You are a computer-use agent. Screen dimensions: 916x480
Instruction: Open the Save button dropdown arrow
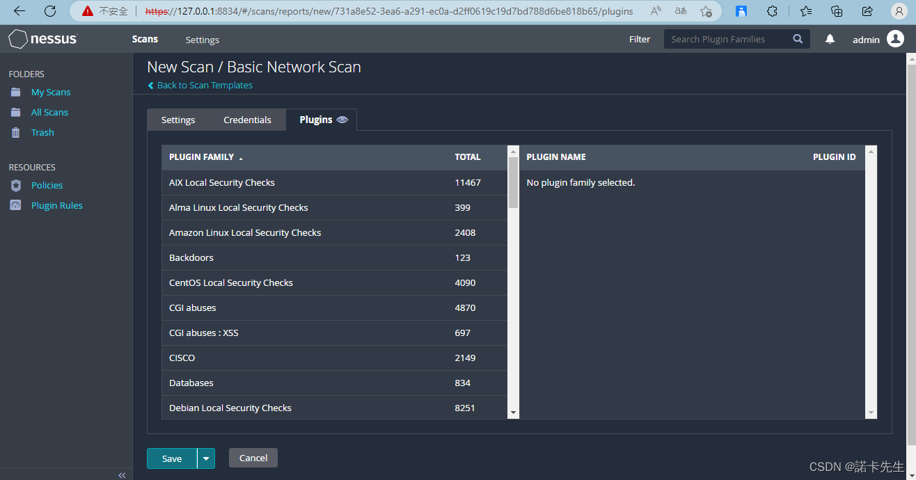pyautogui.click(x=206, y=458)
